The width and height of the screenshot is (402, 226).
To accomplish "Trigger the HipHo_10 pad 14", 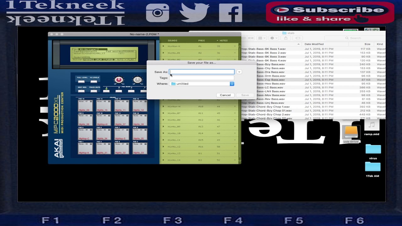I will point(103,106).
